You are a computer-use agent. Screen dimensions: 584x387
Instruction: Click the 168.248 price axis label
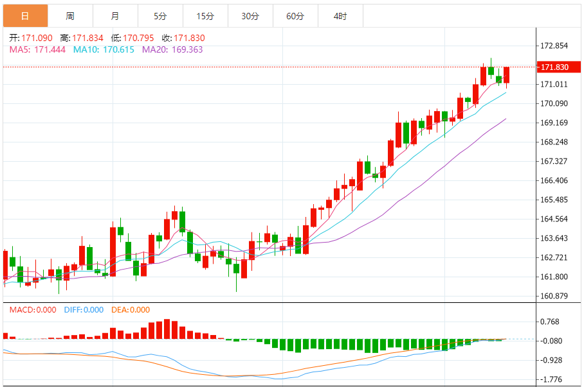pyautogui.click(x=554, y=142)
